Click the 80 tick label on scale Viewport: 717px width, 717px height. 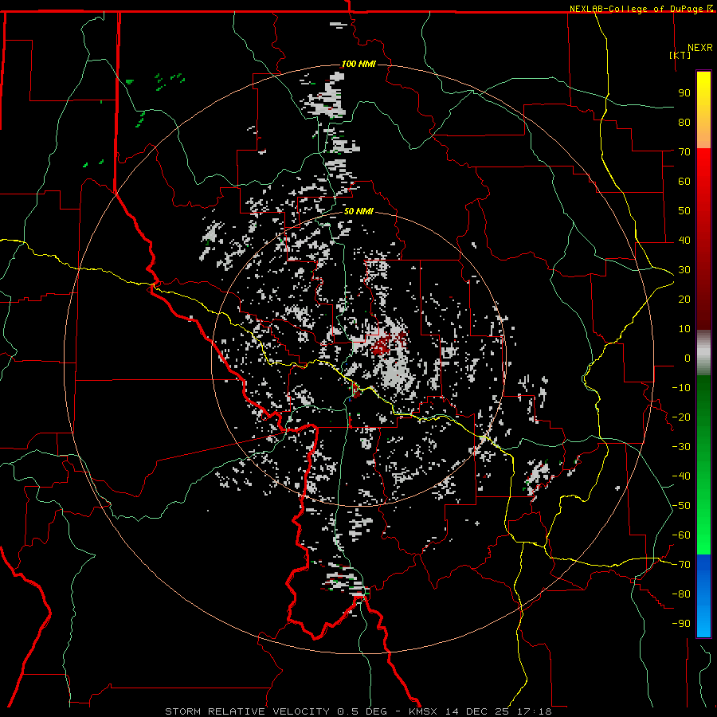tap(684, 122)
